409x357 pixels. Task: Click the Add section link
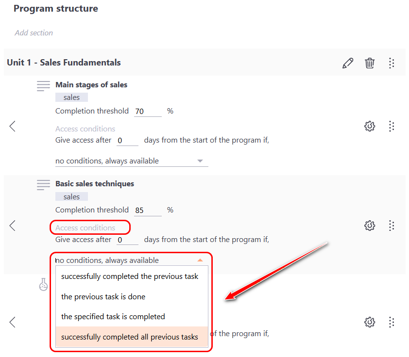[x=34, y=33]
